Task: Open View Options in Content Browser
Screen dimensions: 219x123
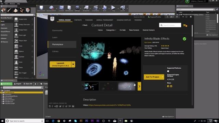Action: coord(168,117)
